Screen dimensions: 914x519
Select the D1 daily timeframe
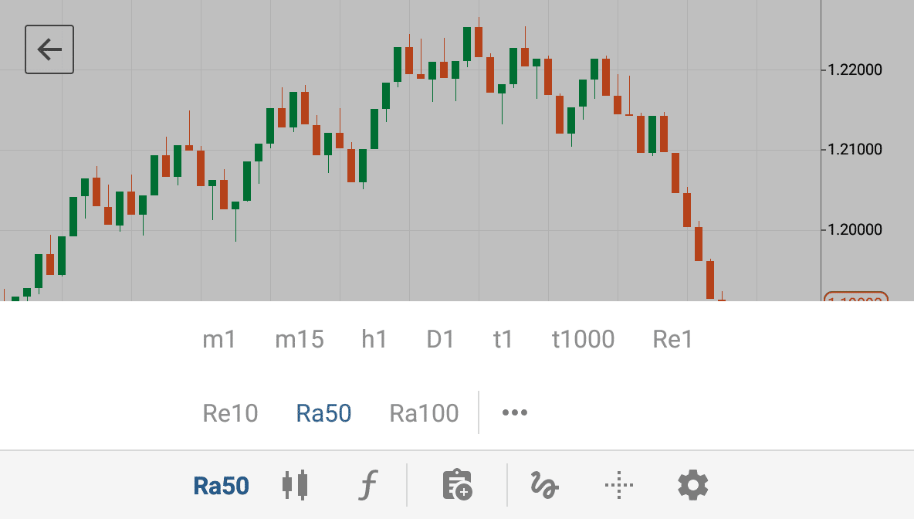tap(440, 339)
